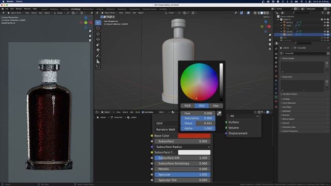
Task: Select the Select Box tool in 3D viewport
Action: point(98,23)
